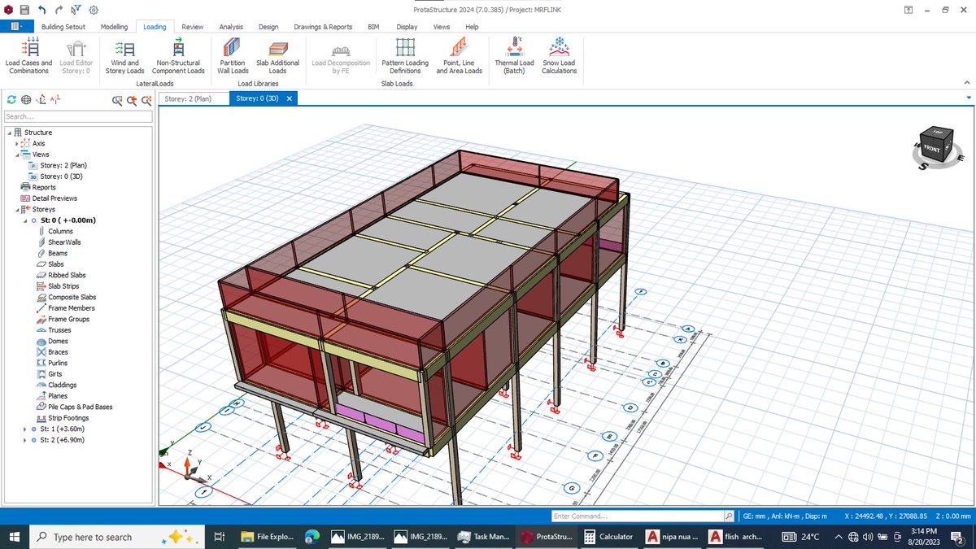Switch to the Analysis ribbon tab

click(x=232, y=27)
